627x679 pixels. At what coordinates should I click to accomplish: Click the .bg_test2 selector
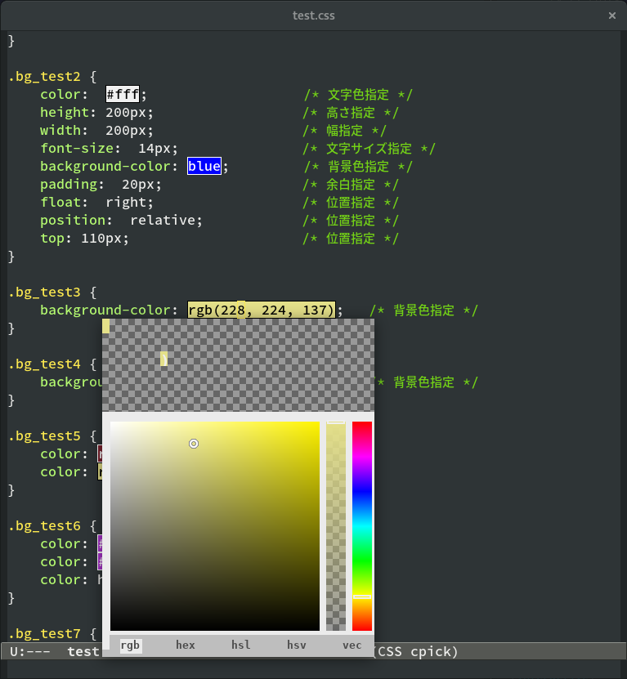(44, 76)
